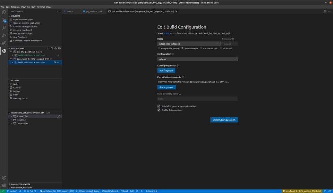The width and height of the screenshot is (333, 193).
Task: Show help for Revision field
Action: point(233,39)
